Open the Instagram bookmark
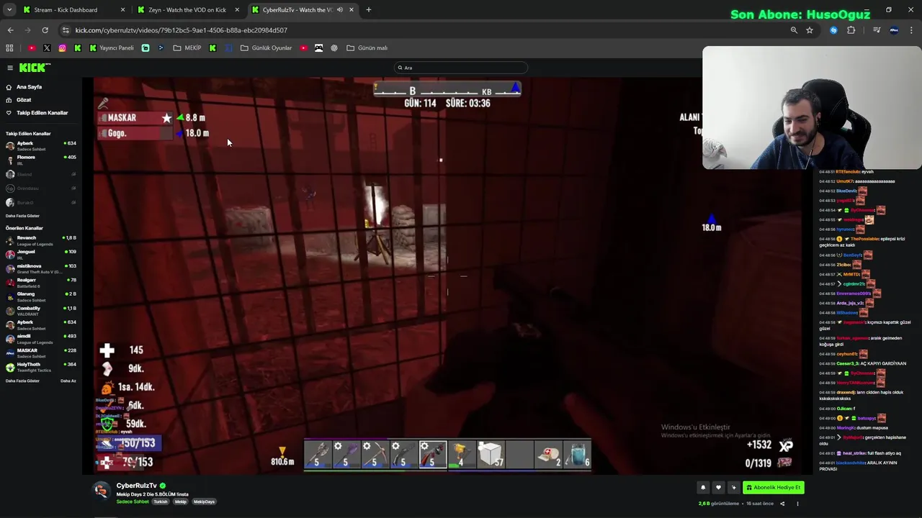 (62, 48)
